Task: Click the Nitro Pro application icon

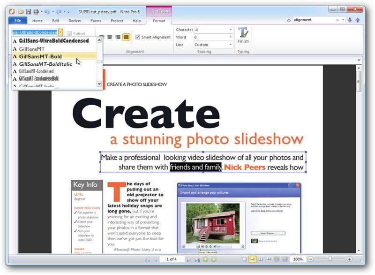Action: tap(12, 11)
